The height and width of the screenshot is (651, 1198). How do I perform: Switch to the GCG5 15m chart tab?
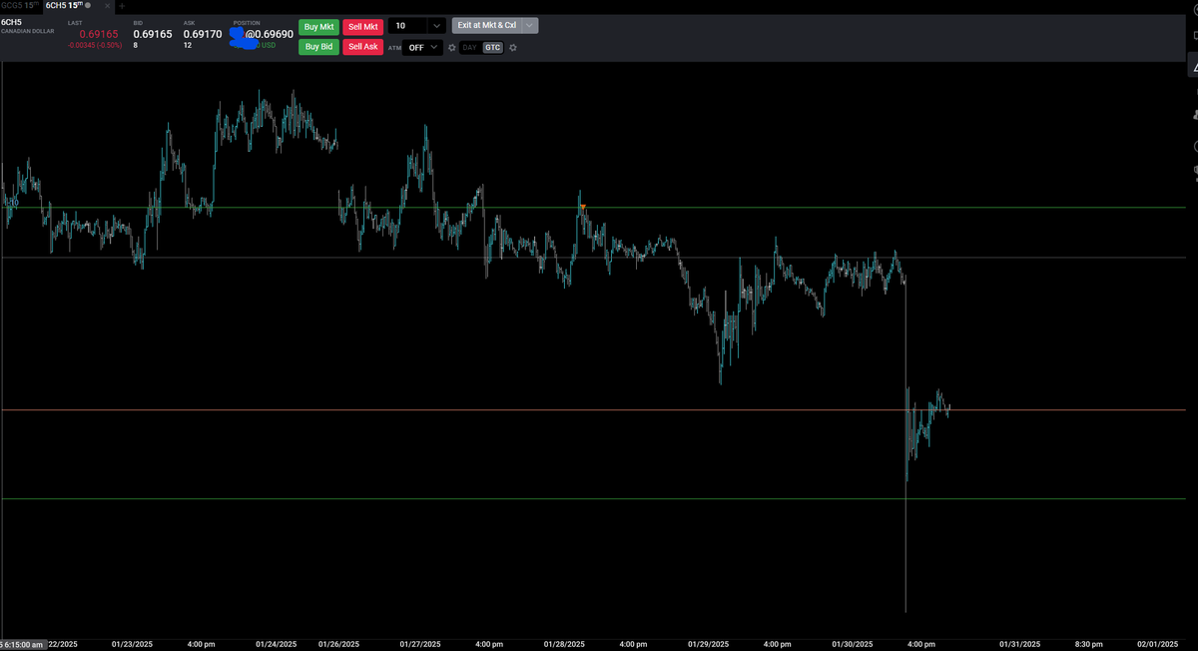coord(20,5)
